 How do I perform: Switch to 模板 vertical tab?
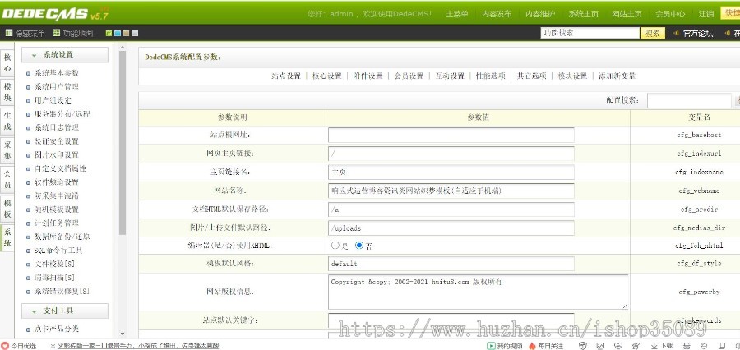pos(7,208)
